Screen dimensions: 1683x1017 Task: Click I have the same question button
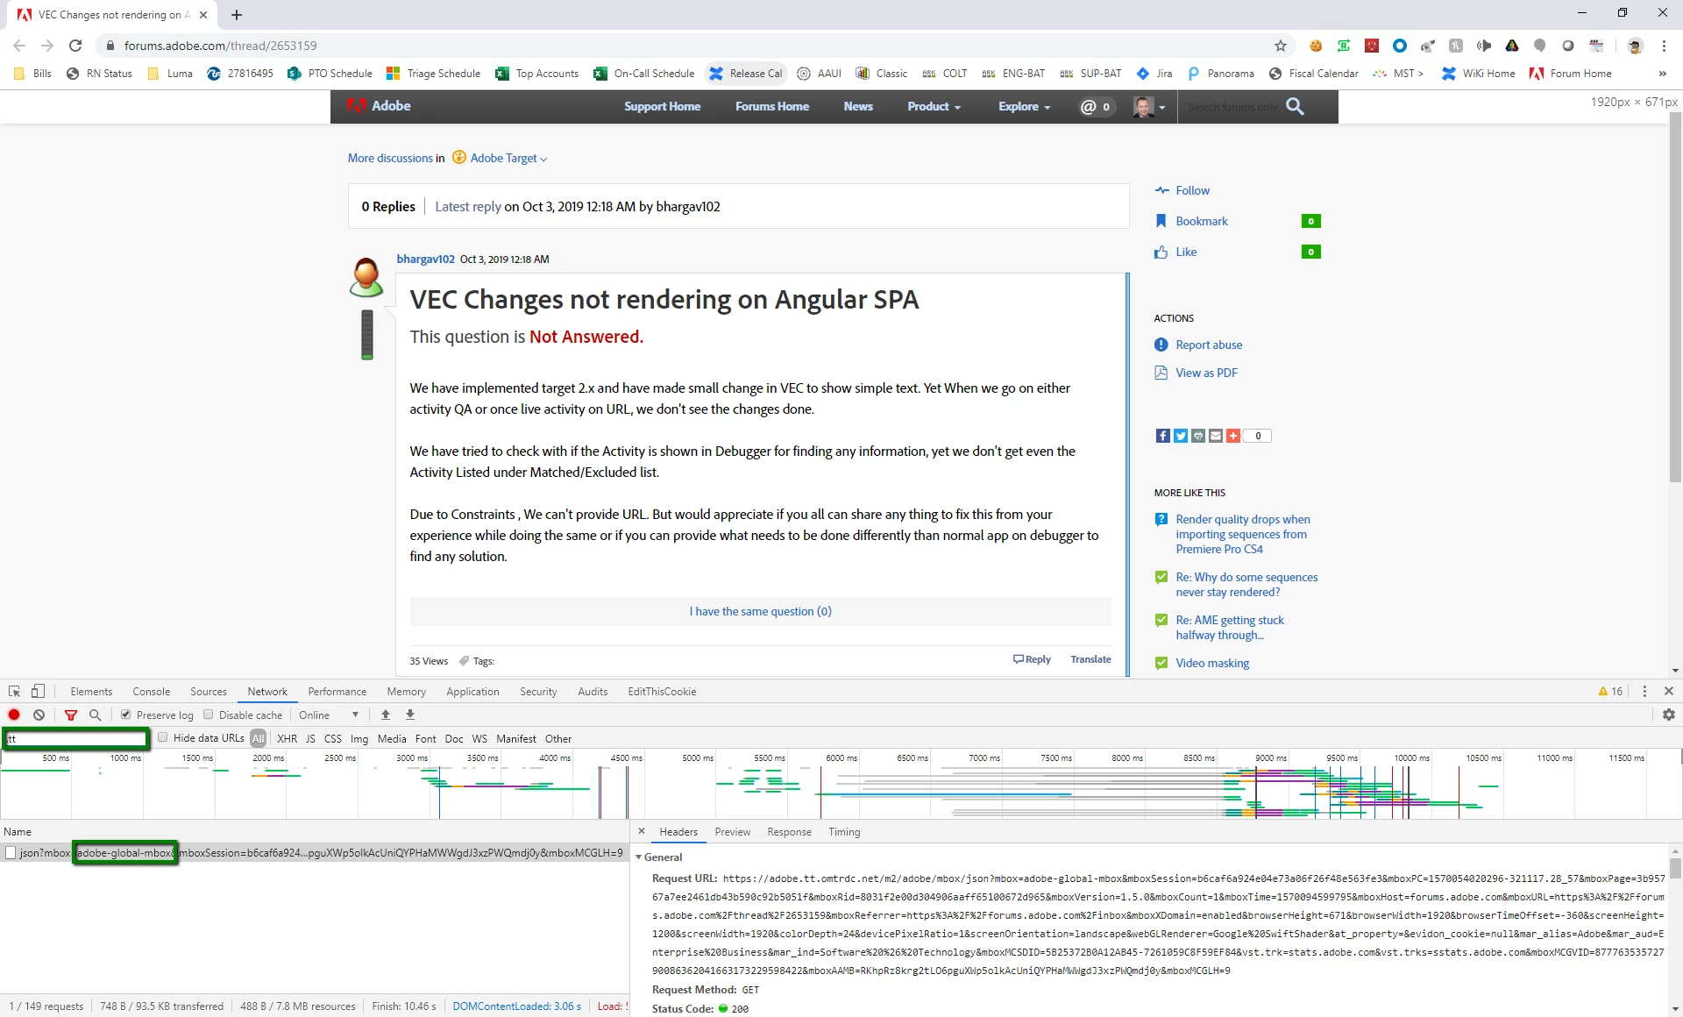(x=760, y=612)
